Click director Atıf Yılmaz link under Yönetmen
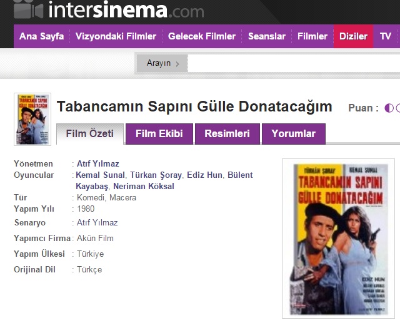This screenshot has width=400, height=320. (x=97, y=163)
